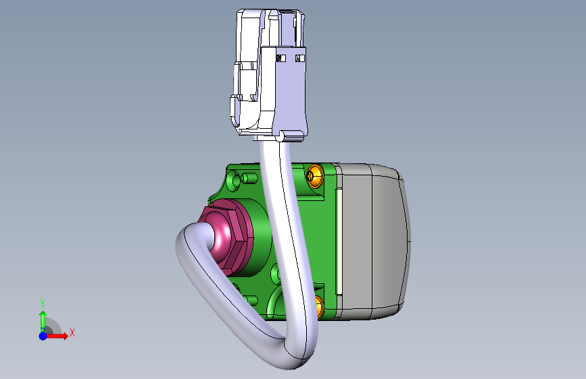Click the blue Z axis ball of the triad

coord(43,336)
